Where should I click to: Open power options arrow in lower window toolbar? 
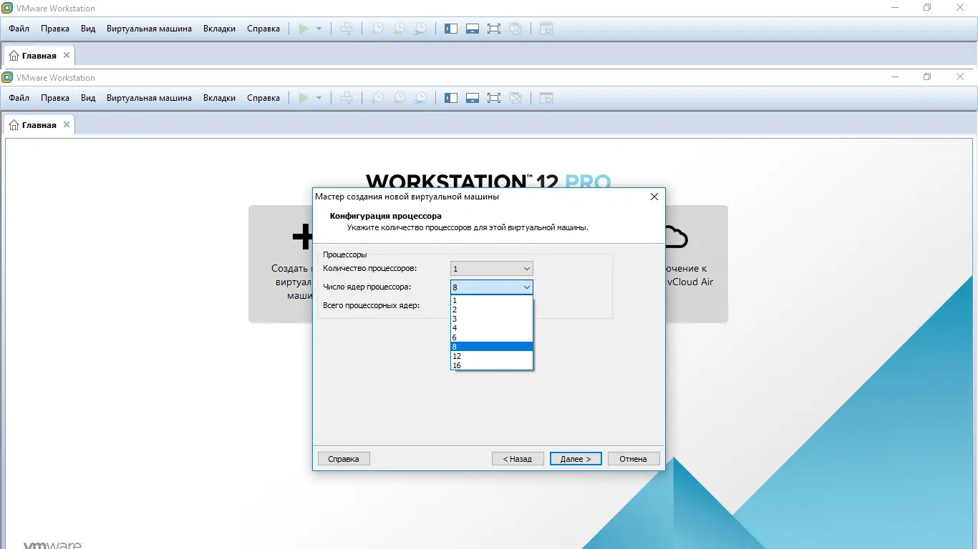319,98
